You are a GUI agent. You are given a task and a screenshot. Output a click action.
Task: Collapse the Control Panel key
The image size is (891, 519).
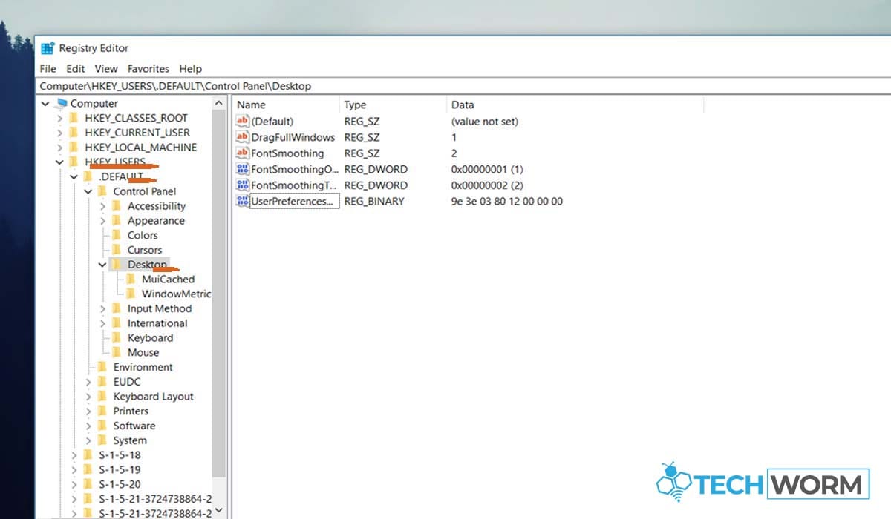pyautogui.click(x=89, y=191)
